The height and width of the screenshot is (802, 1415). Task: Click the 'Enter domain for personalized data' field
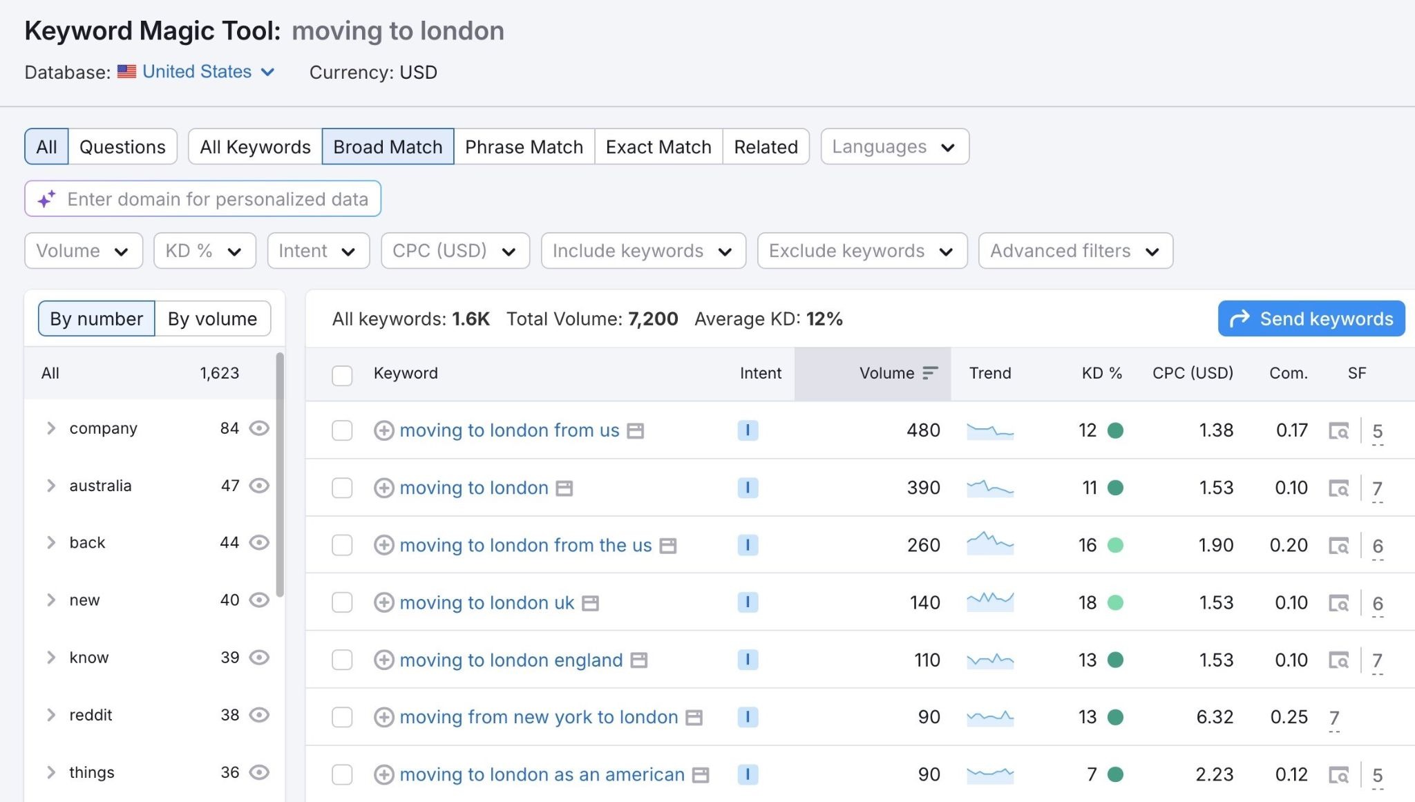(202, 199)
